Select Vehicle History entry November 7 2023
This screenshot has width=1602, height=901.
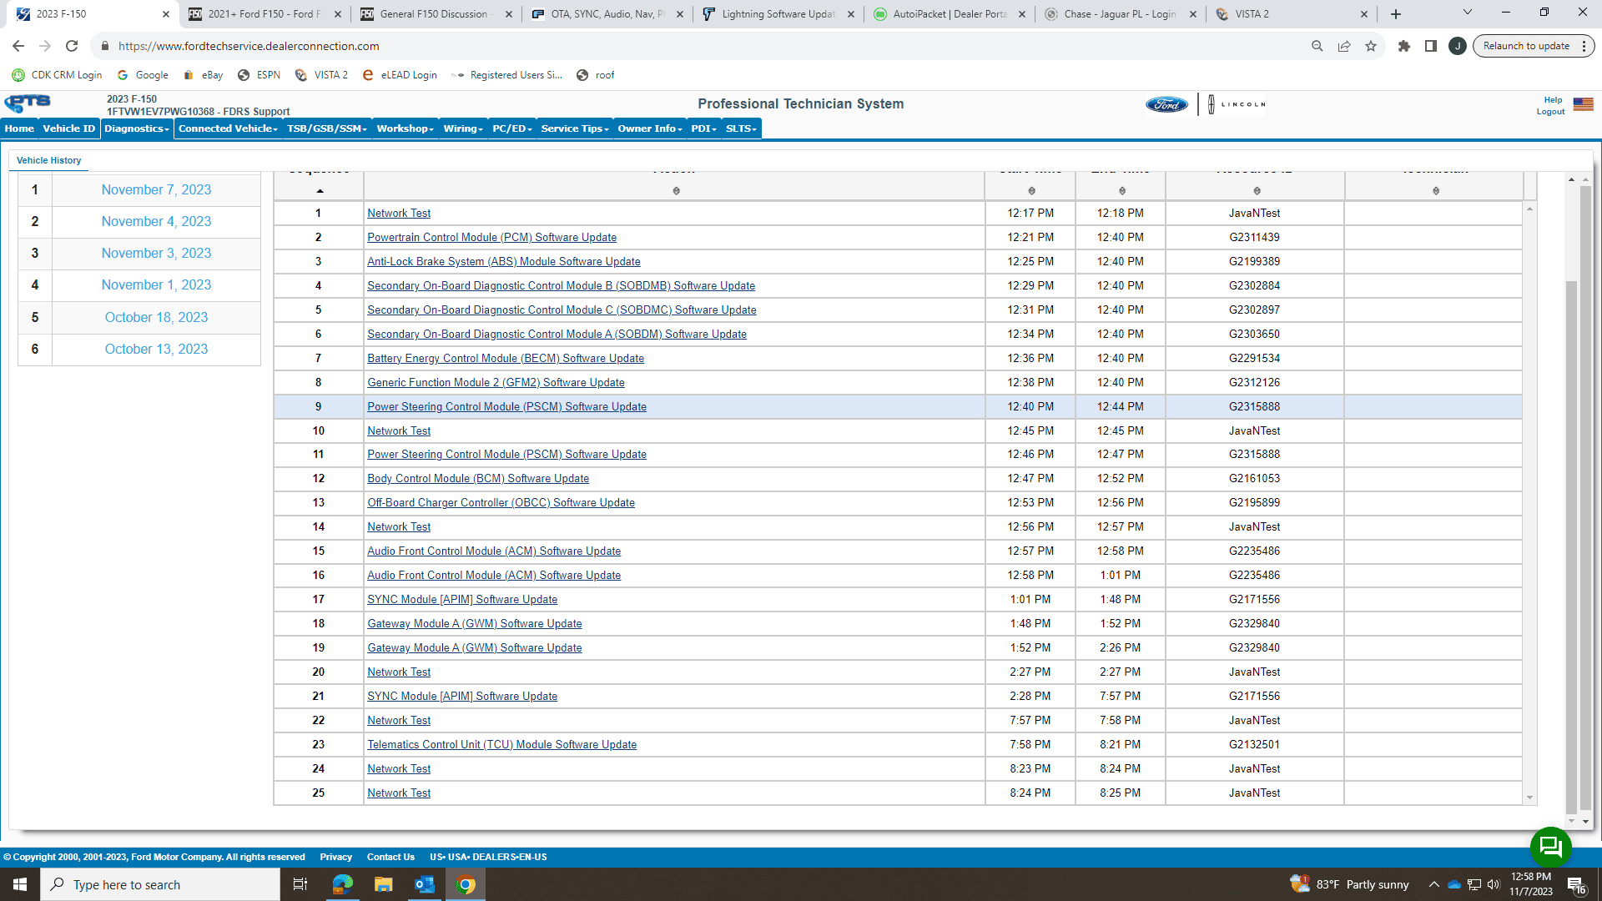click(x=156, y=189)
